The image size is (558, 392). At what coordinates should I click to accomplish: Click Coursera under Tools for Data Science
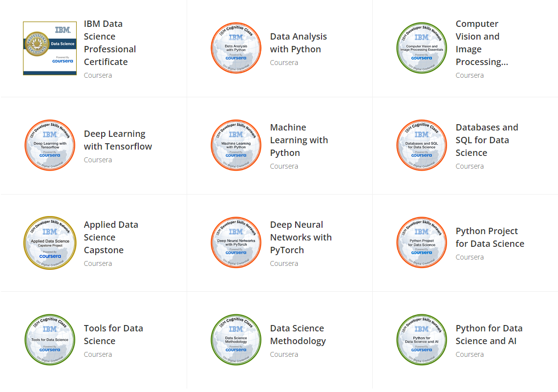98,354
